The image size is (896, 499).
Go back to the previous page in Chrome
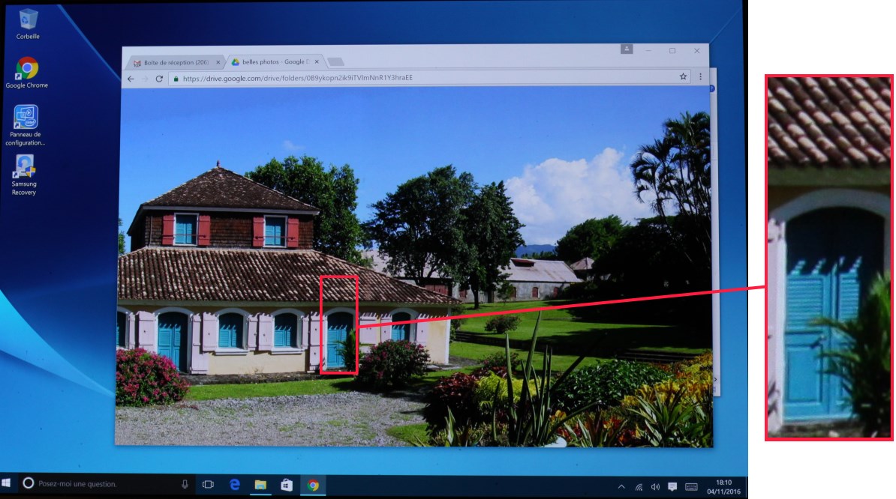coord(131,79)
